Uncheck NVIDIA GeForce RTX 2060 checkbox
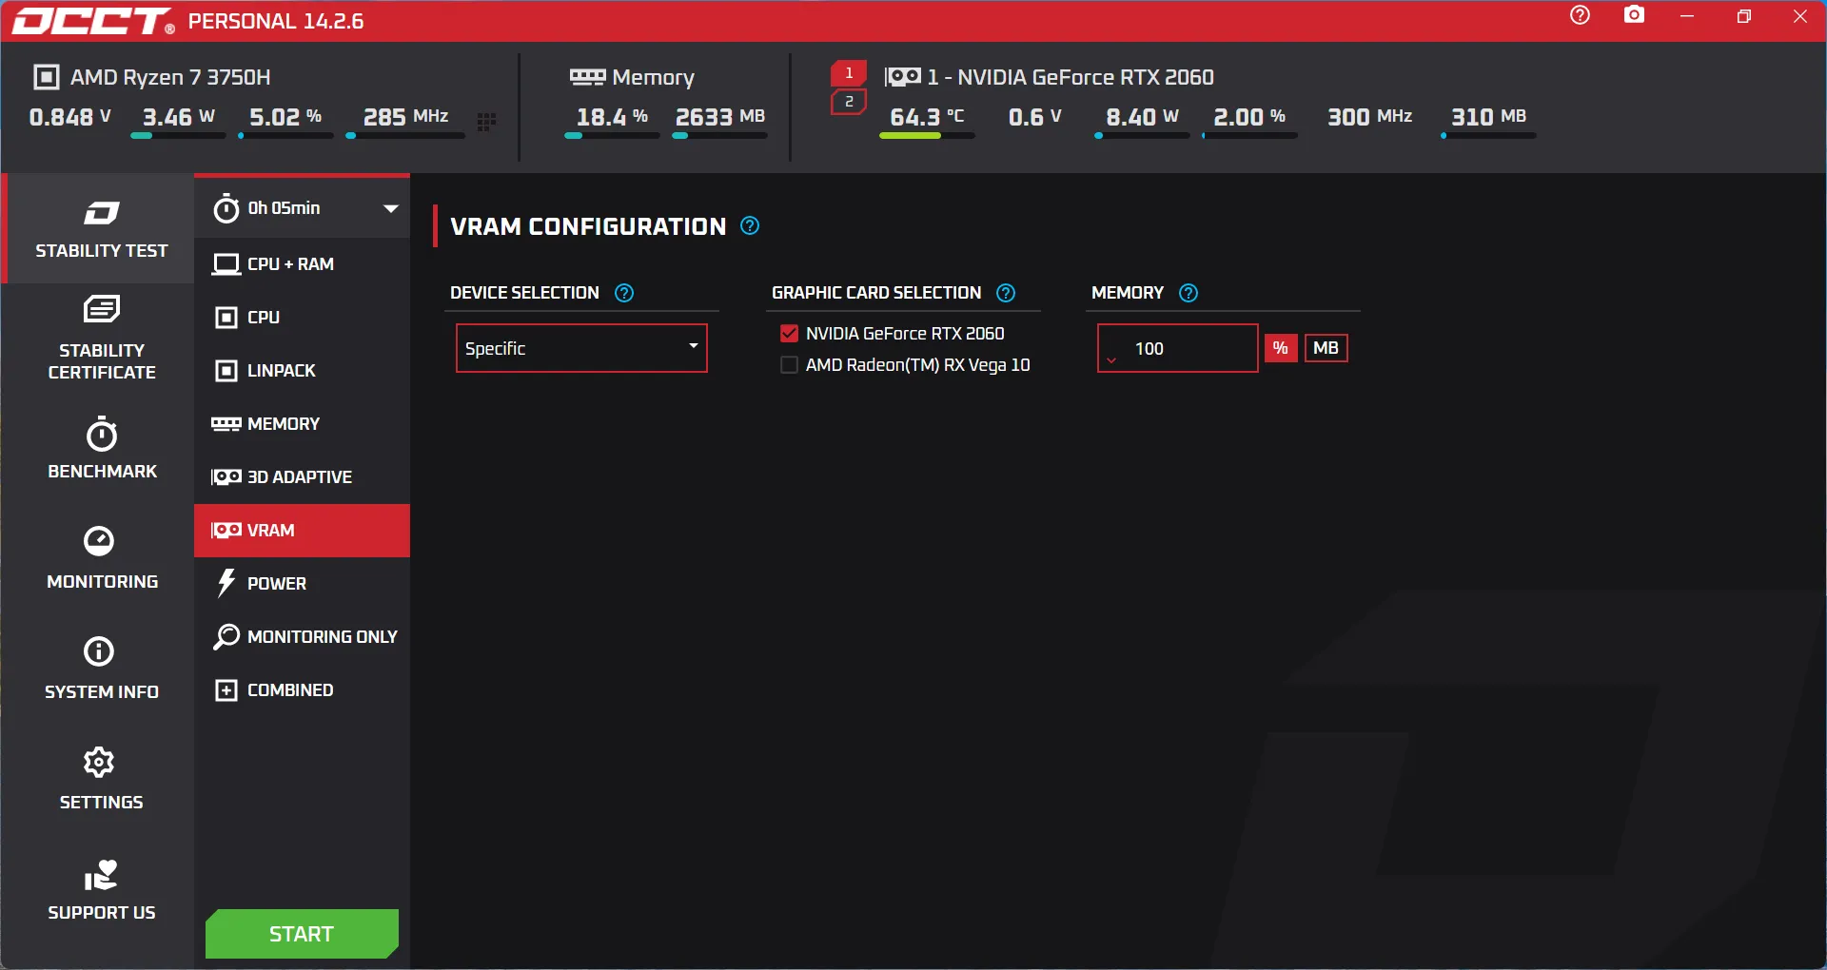This screenshot has height=970, width=1827. click(x=789, y=334)
